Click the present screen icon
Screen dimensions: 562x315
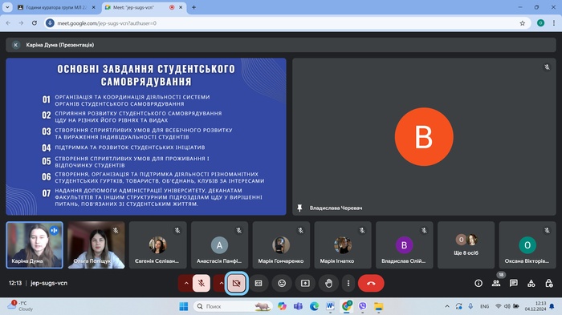[305, 283]
